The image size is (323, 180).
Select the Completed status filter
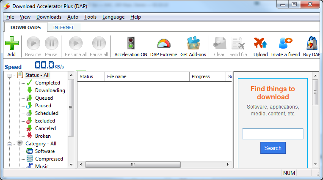tap(47, 83)
